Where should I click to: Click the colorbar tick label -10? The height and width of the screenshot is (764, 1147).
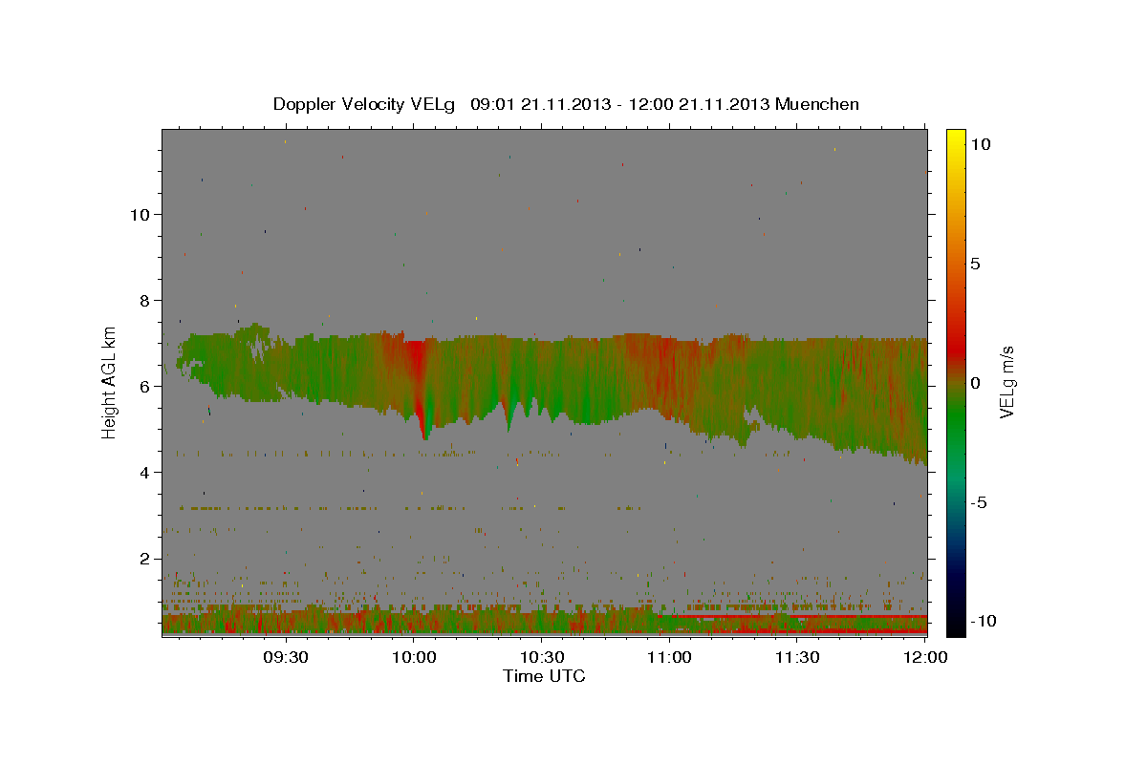(984, 621)
